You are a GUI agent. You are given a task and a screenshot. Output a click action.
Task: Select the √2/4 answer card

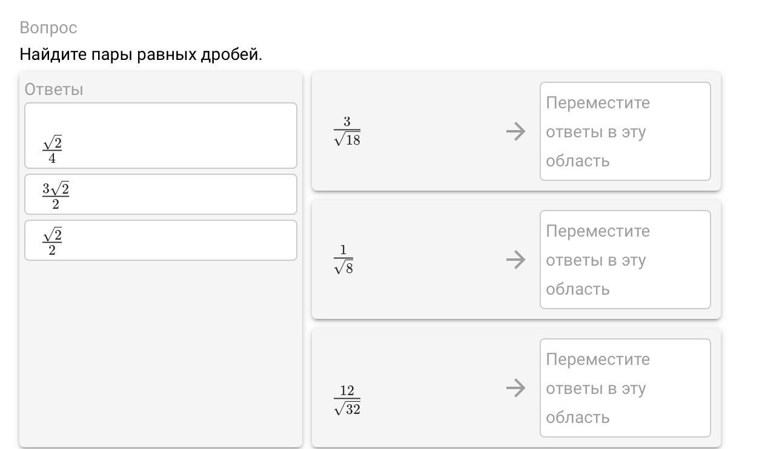click(161, 136)
